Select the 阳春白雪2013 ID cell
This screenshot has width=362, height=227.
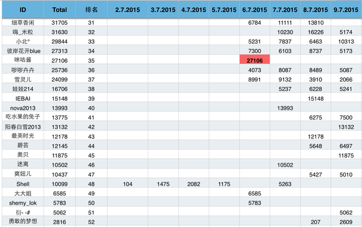(23, 127)
